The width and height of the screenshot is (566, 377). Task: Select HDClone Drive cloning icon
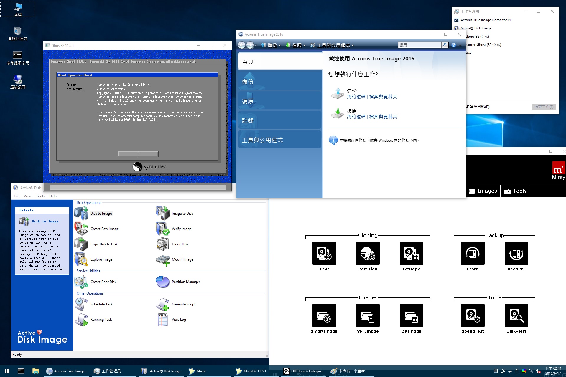pyautogui.click(x=324, y=253)
